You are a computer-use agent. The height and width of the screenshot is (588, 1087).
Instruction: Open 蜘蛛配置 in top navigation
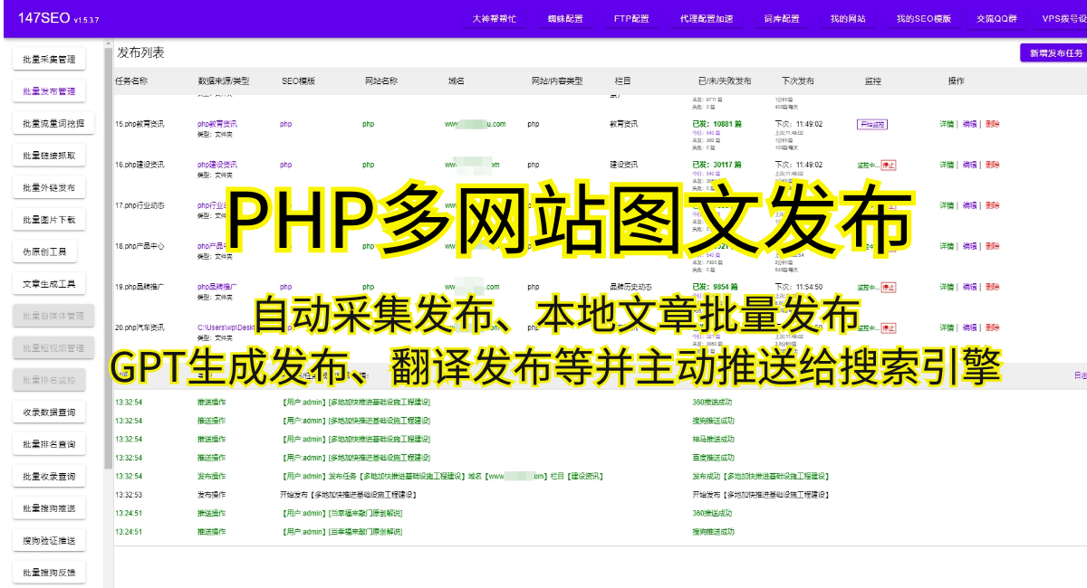pos(565,19)
